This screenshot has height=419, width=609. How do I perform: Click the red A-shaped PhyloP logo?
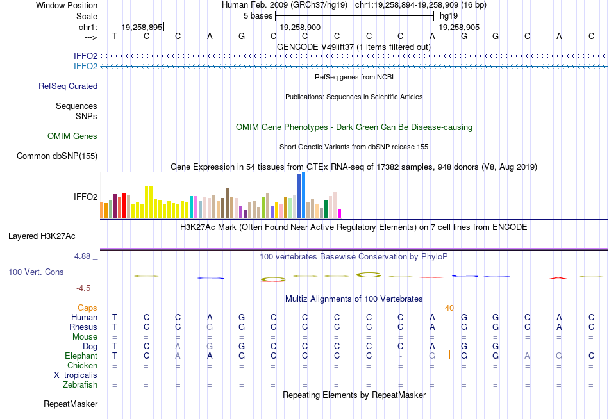tap(558, 278)
